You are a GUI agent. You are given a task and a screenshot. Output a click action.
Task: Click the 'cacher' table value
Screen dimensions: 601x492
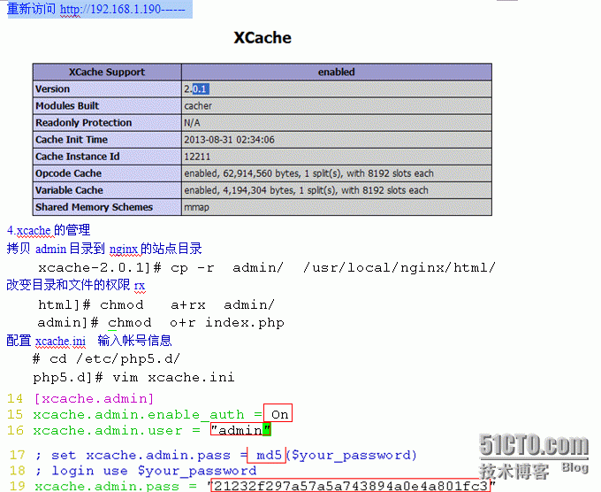[198, 106]
